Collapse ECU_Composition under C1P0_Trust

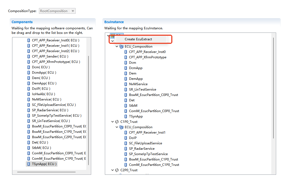coord(117,127)
